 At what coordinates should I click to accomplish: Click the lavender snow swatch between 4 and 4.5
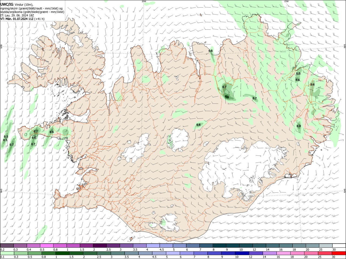(x=153, y=246)
